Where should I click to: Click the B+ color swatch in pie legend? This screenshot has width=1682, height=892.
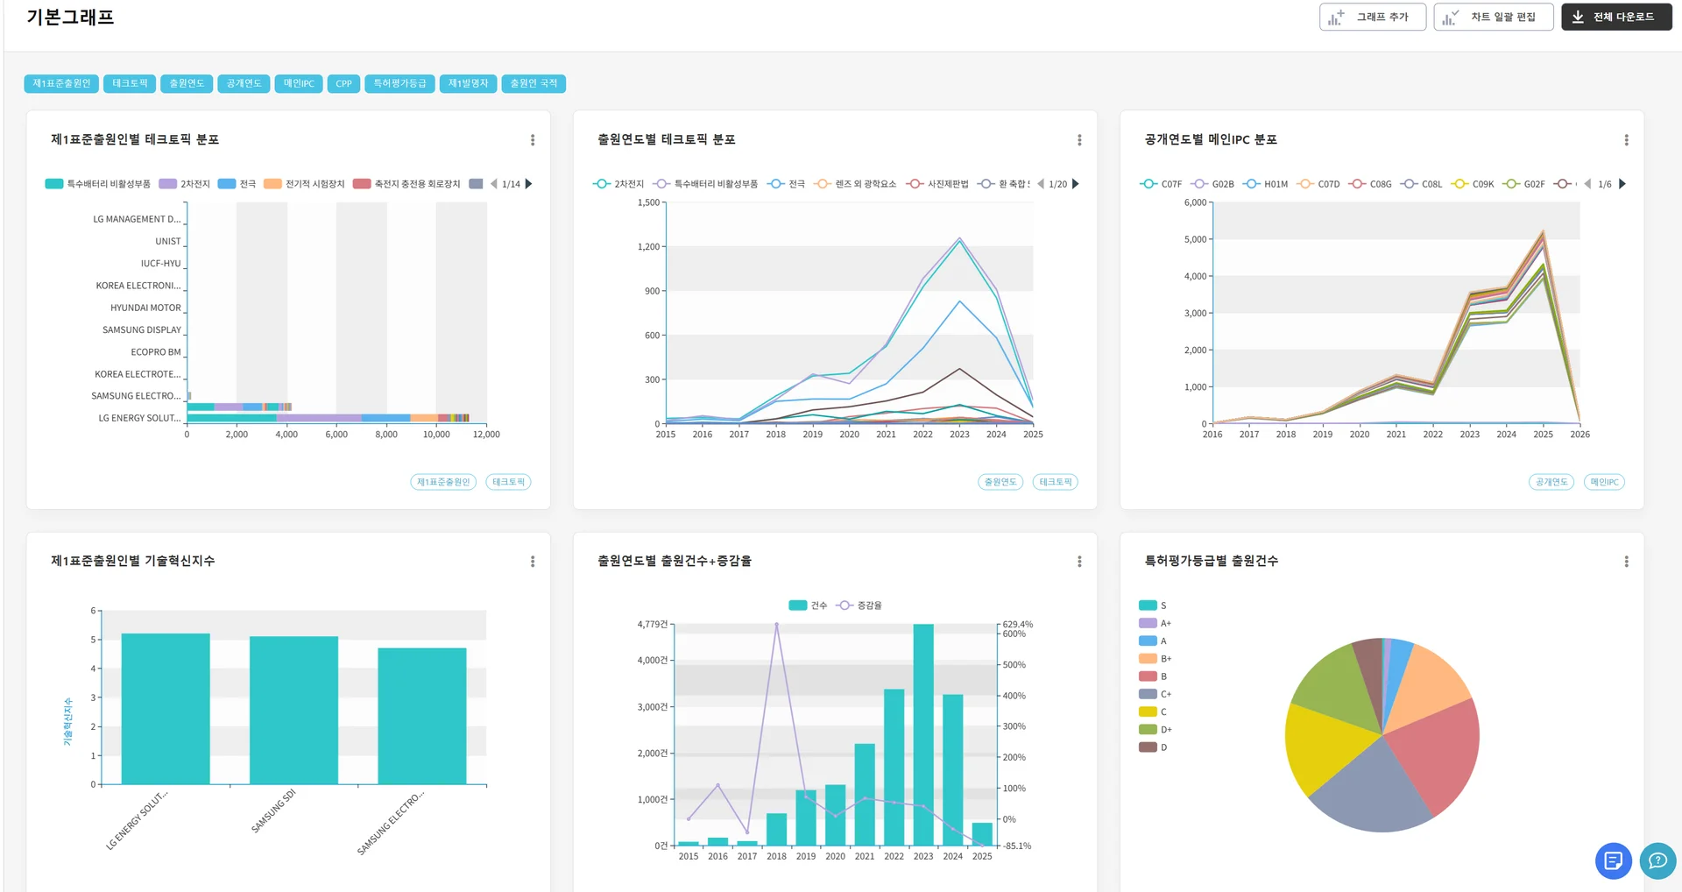pos(1148,659)
